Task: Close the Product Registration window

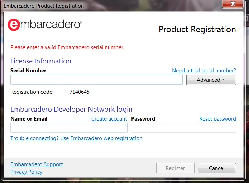Action: 233,5
